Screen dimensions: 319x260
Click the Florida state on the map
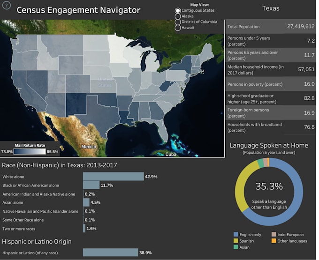[x=163, y=130]
